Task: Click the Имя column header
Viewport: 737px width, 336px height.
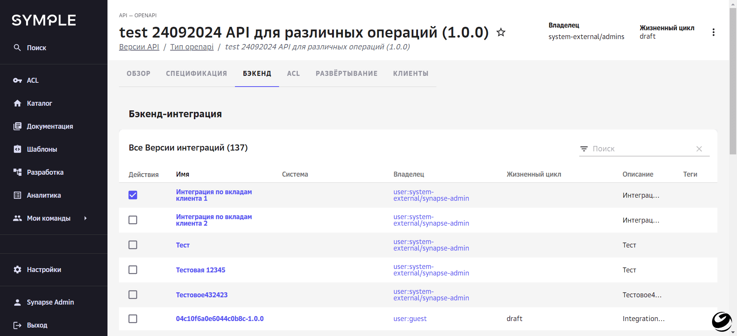Action: tap(183, 174)
